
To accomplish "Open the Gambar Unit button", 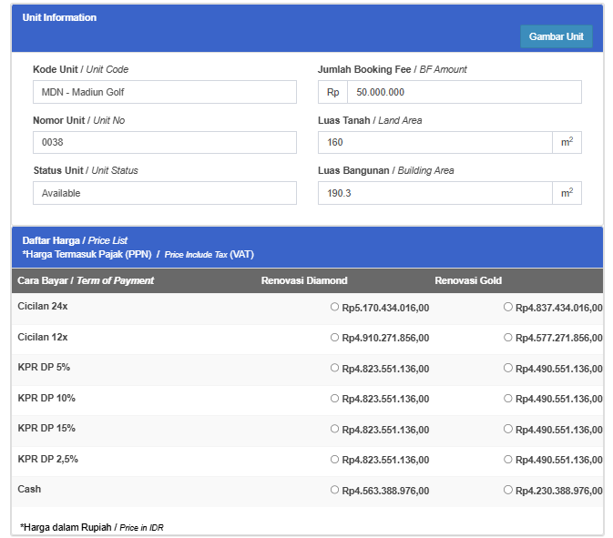I will pos(556,36).
